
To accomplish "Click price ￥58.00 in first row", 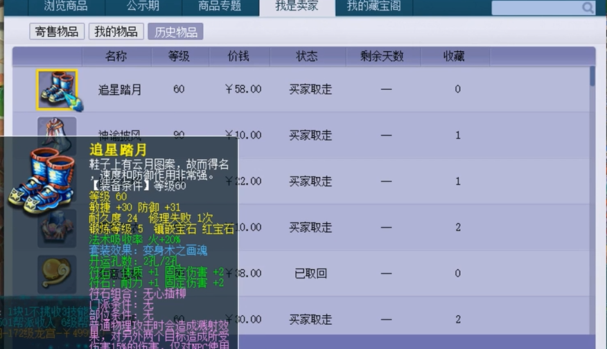I will pos(243,89).
